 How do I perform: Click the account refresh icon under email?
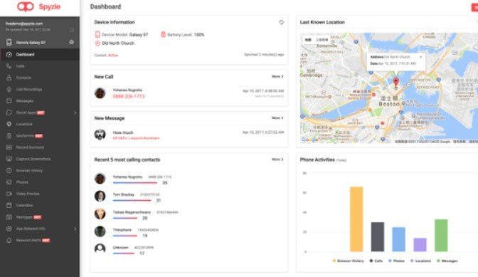pyautogui.click(x=72, y=30)
